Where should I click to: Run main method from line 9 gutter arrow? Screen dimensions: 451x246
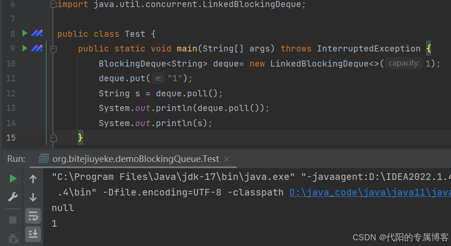click(25, 48)
